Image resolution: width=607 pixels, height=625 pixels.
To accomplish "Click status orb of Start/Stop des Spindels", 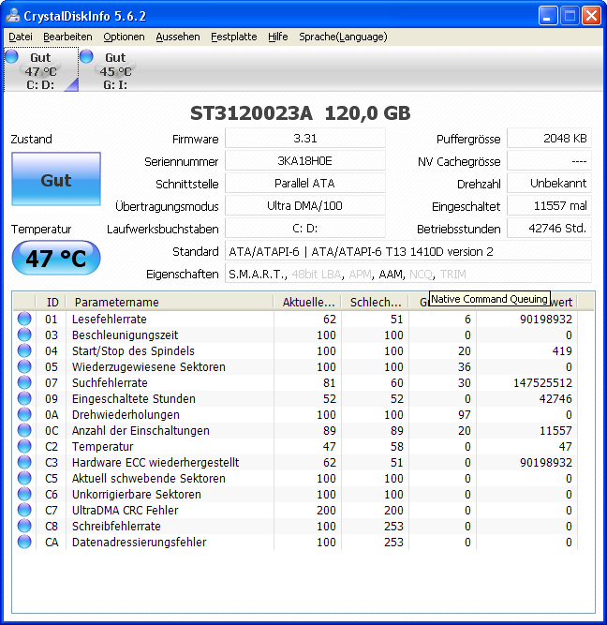I will (24, 350).
